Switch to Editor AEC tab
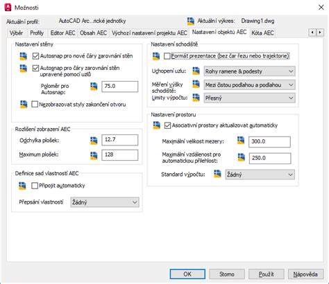The height and width of the screenshot is (284, 329). [62, 33]
